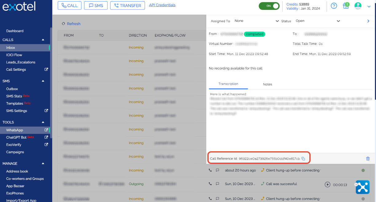Click the SMS button

pyautogui.click(x=96, y=6)
